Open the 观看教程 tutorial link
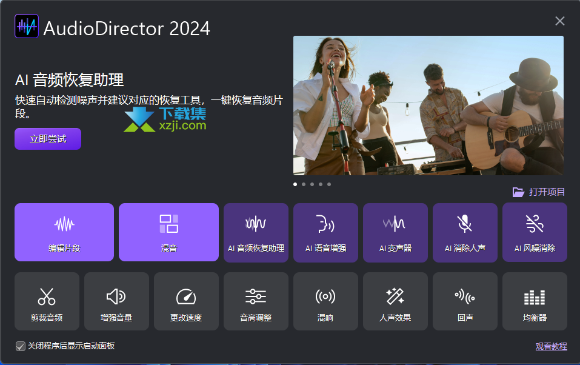The width and height of the screenshot is (580, 365). coord(551,346)
